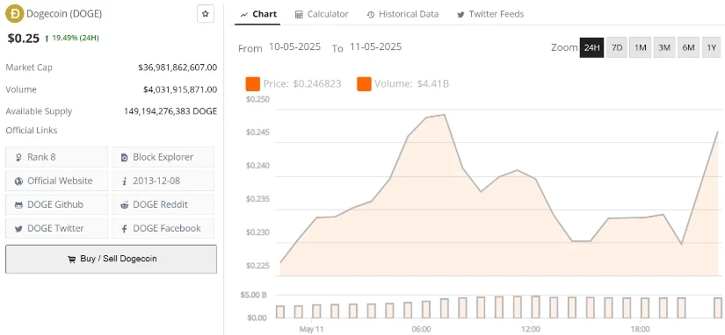Viewport: 725px width, 335px height.
Task: Click the $0.250 price axis label
Action: pos(257,99)
